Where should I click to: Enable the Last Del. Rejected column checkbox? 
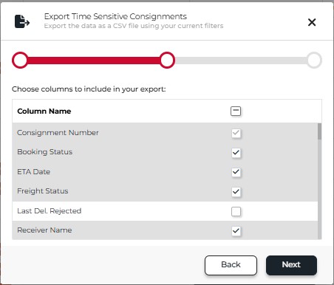pos(236,211)
